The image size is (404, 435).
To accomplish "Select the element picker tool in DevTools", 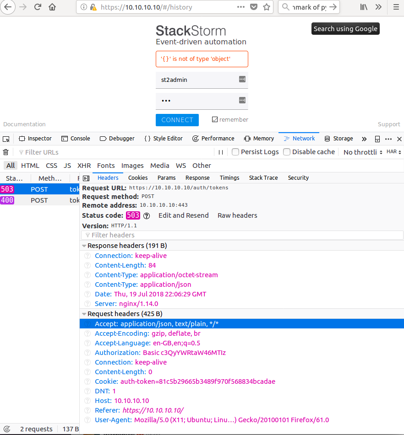I will (x=6, y=138).
